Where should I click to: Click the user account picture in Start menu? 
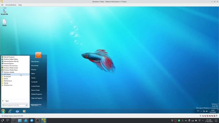click(x=38, y=55)
